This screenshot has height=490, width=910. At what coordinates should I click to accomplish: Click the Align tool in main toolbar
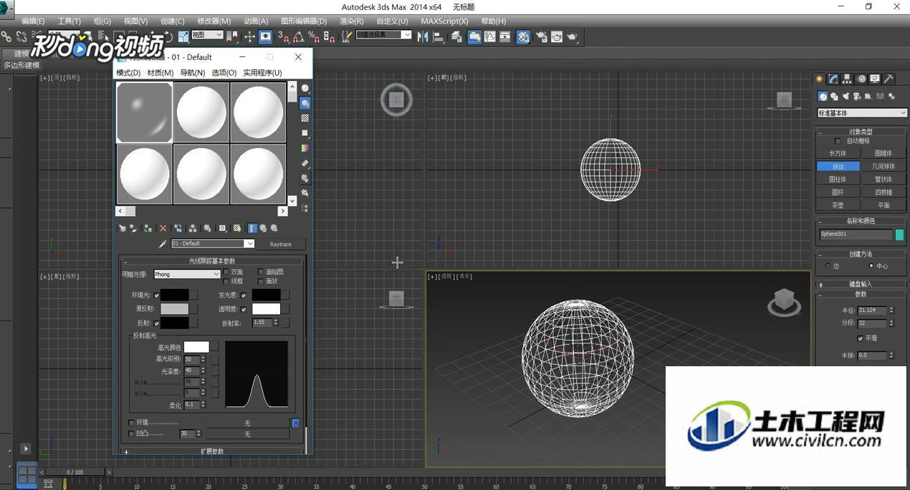pyautogui.click(x=439, y=36)
